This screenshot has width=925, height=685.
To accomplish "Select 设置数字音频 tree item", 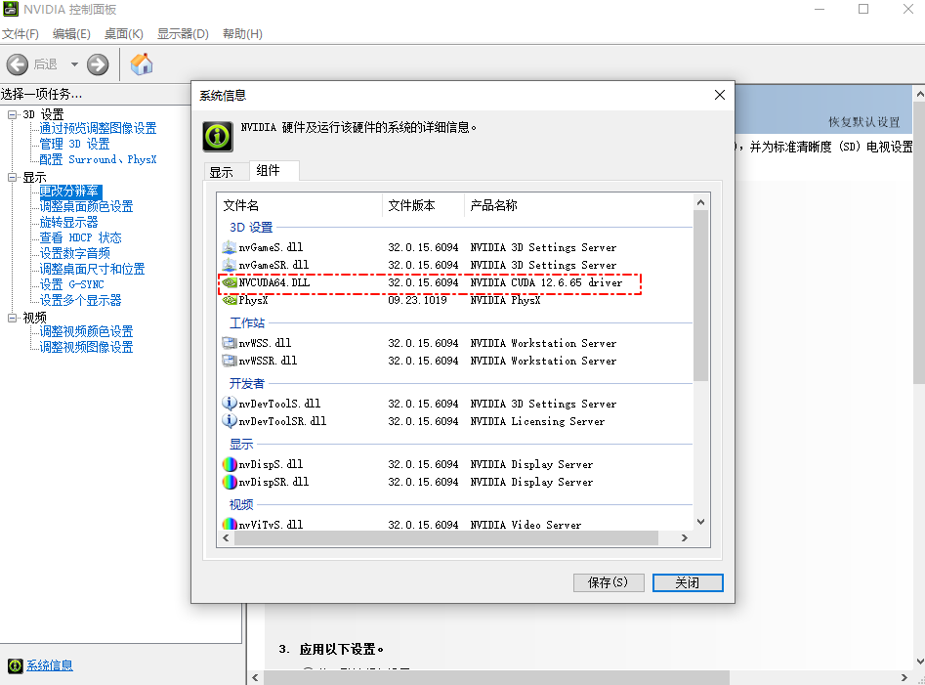I will [x=74, y=253].
